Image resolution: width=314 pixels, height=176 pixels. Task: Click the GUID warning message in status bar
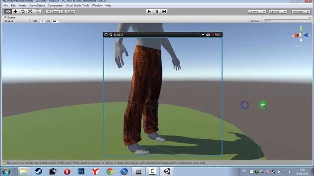(106, 163)
